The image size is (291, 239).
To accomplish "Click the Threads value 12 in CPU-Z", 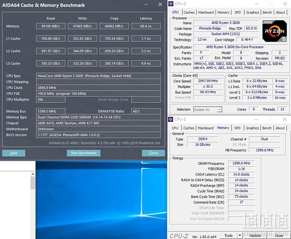I will click(x=282, y=109).
